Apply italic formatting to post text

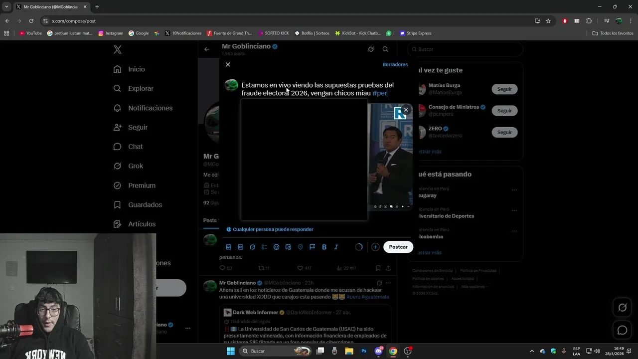[336, 247]
